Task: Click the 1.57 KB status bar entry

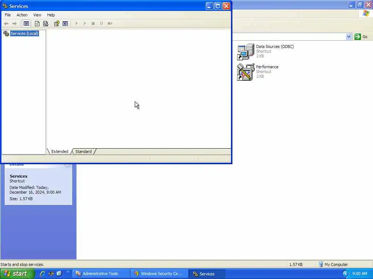Action: 296,264
